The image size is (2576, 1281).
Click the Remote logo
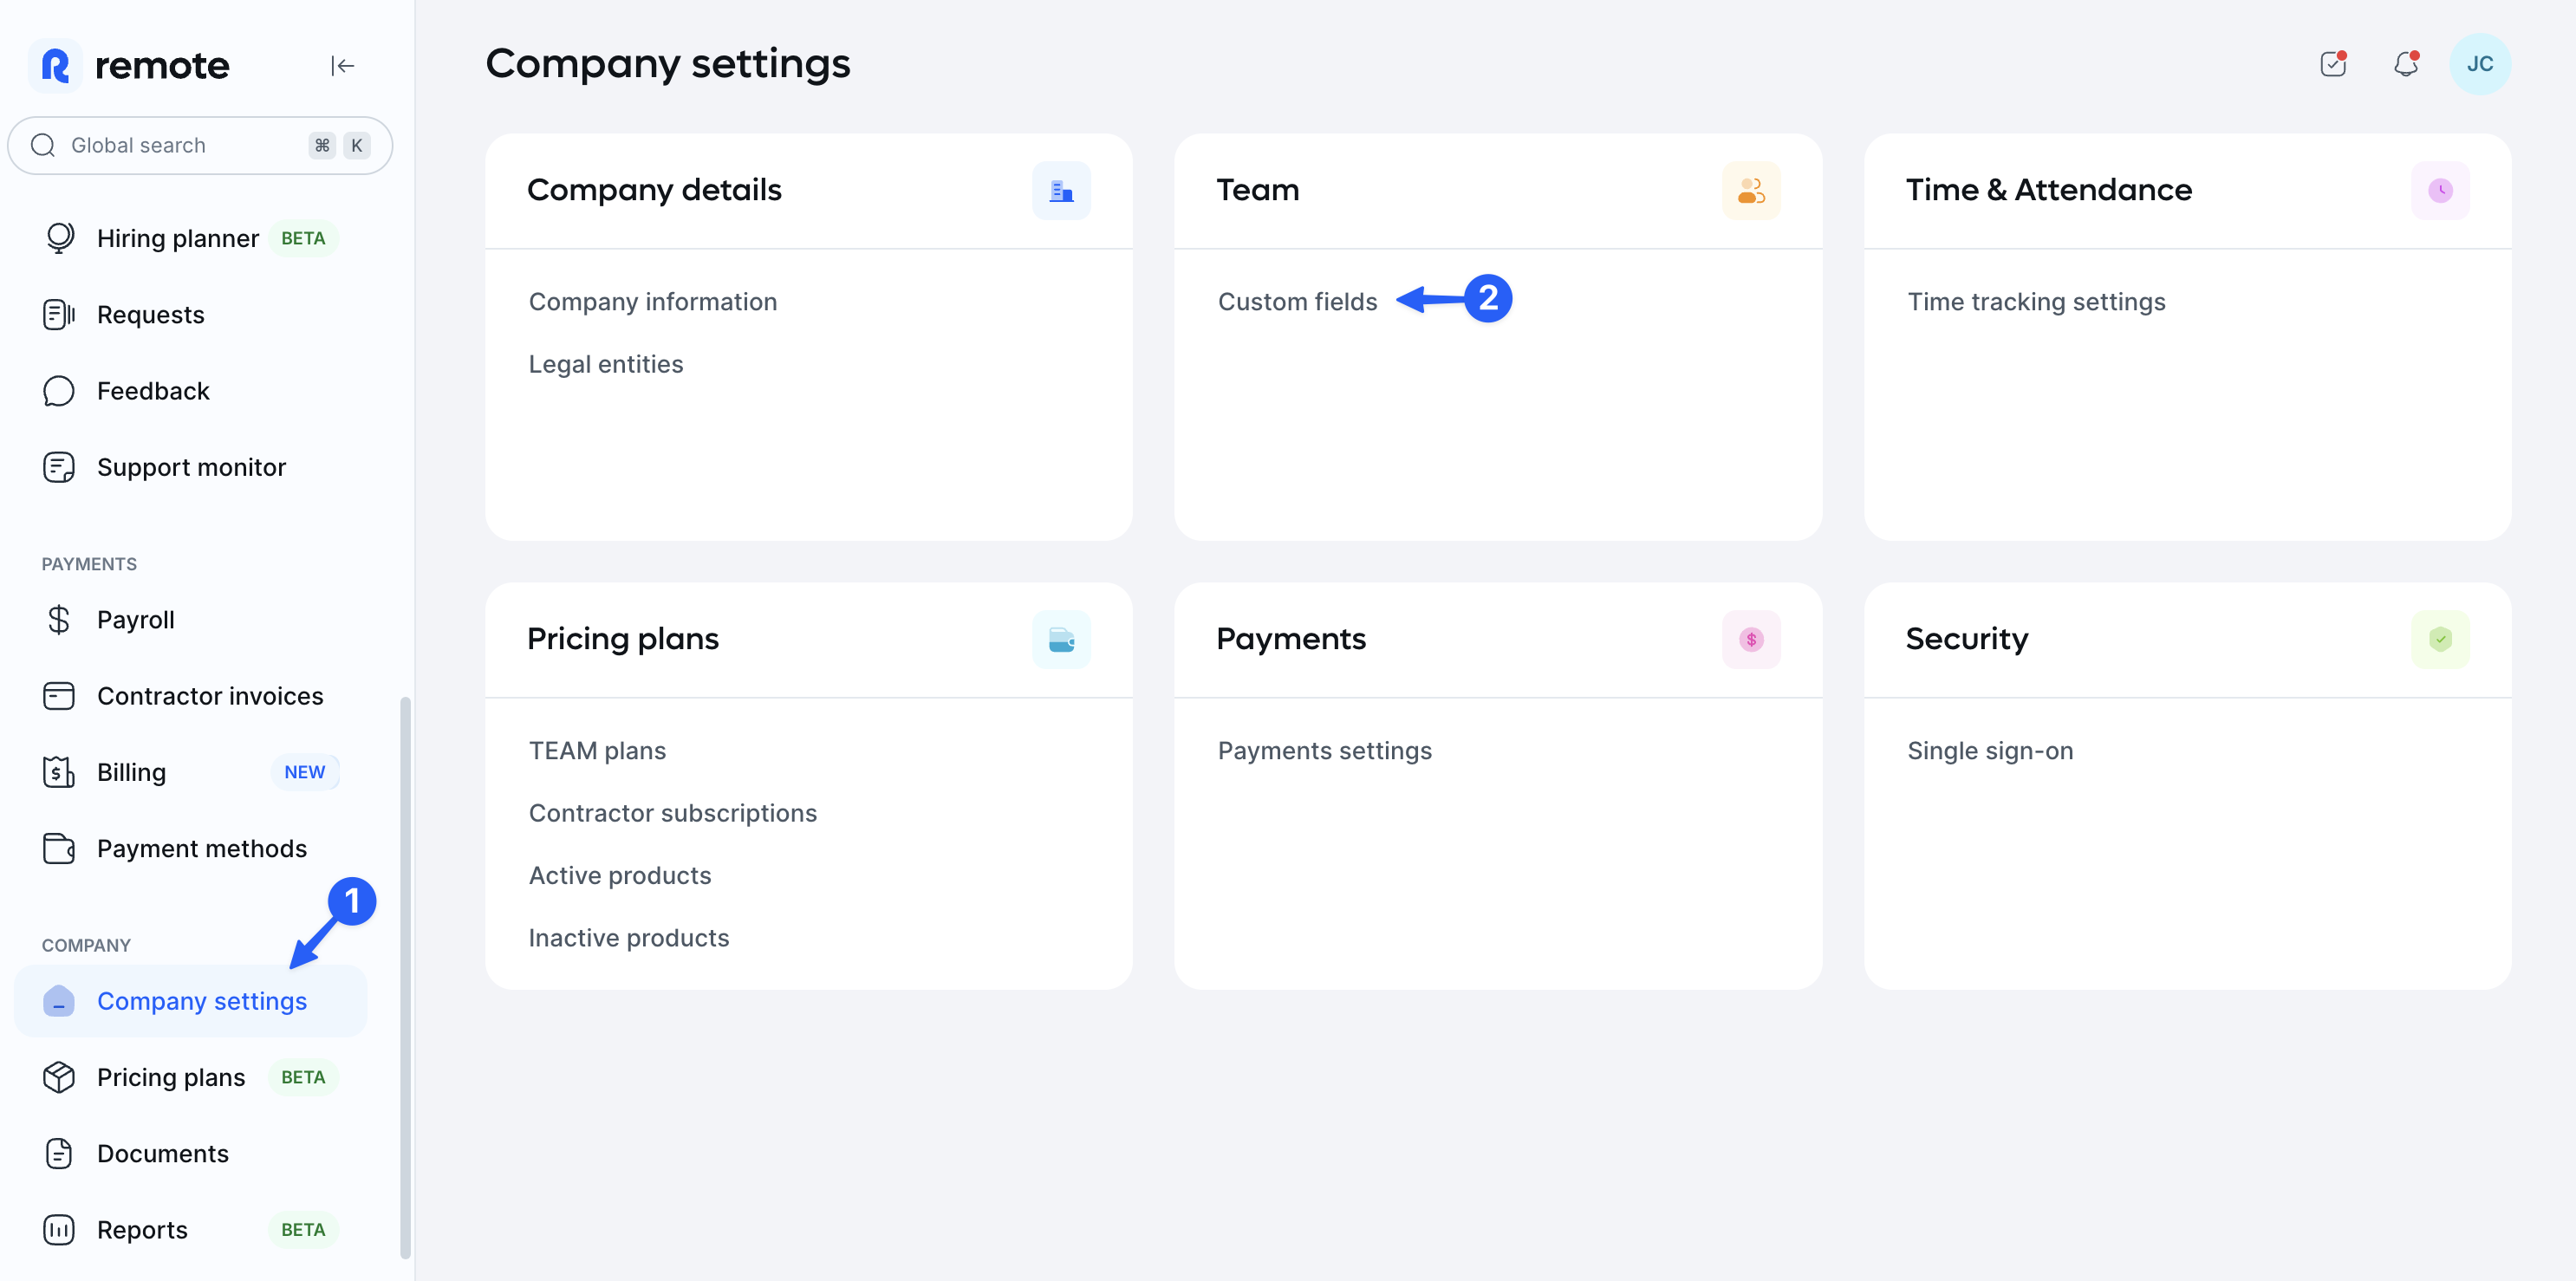(128, 64)
